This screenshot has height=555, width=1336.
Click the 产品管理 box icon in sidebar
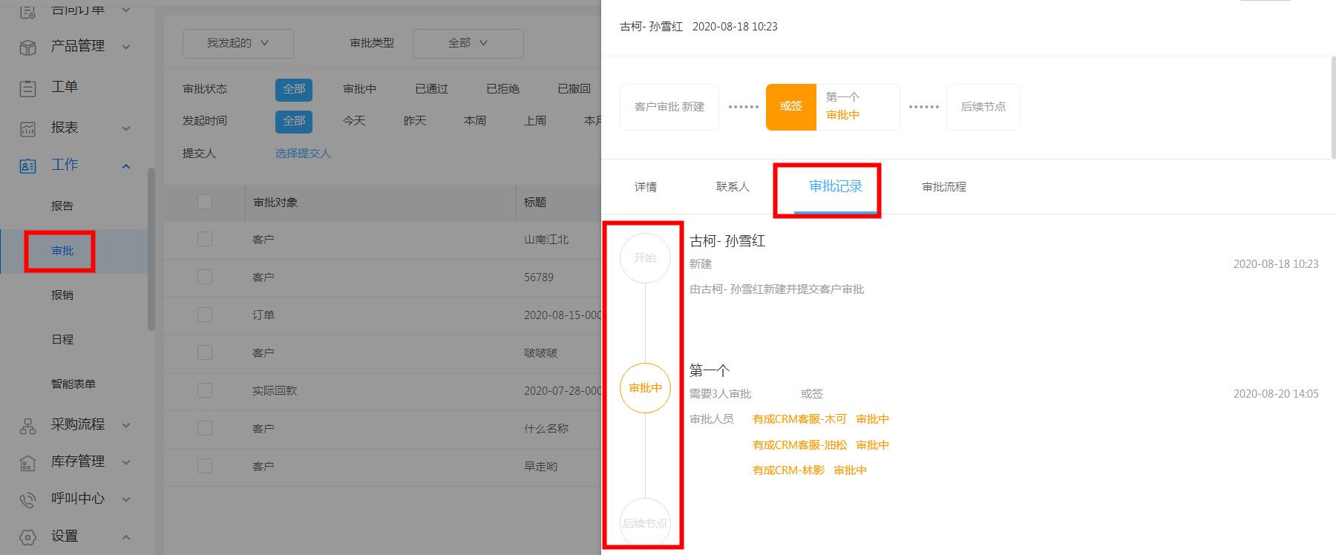click(27, 47)
